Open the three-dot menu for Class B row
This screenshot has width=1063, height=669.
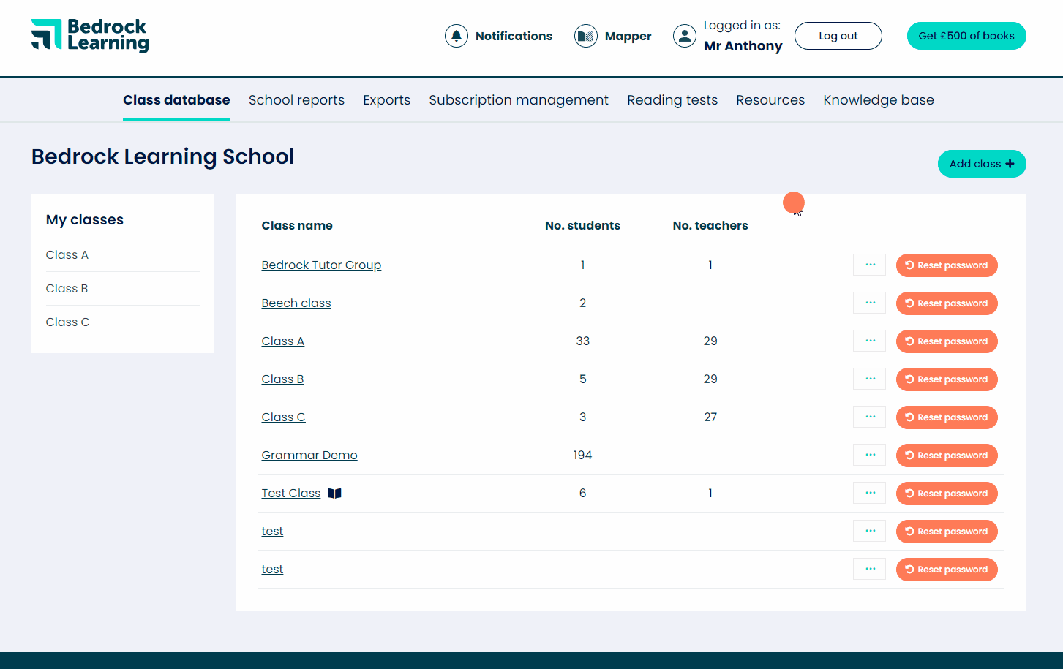(870, 379)
